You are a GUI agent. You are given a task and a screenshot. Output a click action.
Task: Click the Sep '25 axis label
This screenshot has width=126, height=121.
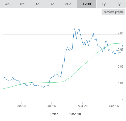114,106
